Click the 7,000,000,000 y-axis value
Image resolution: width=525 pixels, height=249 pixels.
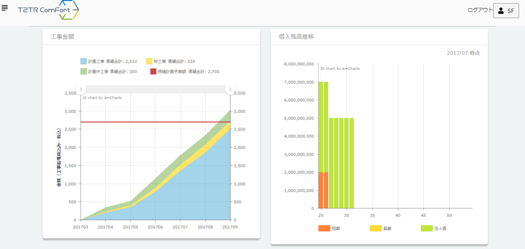coord(299,82)
